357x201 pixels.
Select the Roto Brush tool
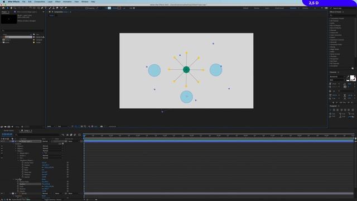(61, 8)
